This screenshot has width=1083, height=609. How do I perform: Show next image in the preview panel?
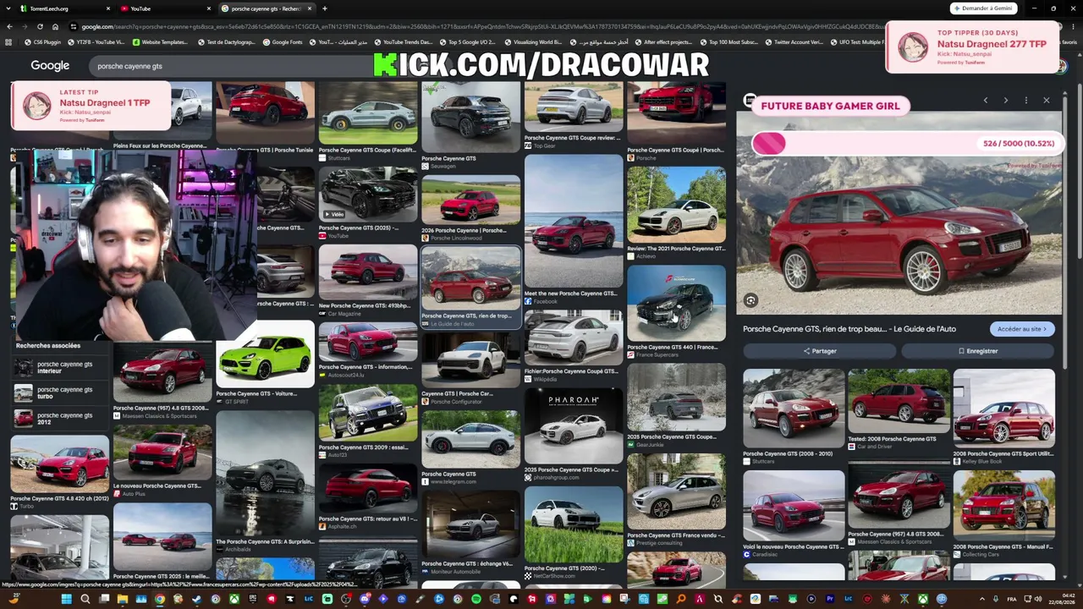1005,101
